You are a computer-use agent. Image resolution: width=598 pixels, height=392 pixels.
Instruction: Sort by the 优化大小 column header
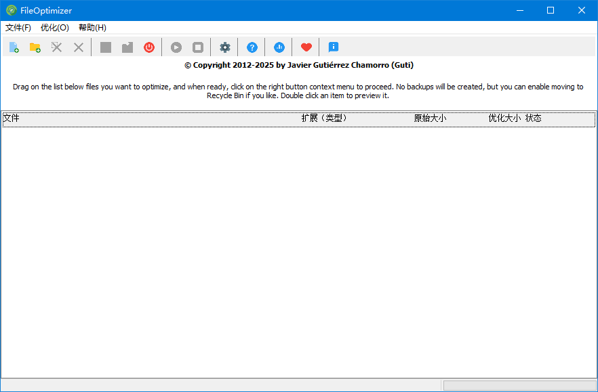pos(504,118)
